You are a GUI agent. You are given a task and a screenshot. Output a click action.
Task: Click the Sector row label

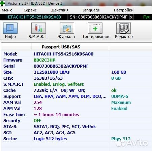(10, 139)
